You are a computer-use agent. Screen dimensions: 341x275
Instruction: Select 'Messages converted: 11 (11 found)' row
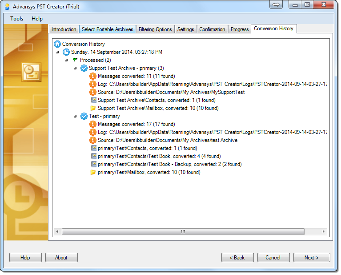pos(136,76)
